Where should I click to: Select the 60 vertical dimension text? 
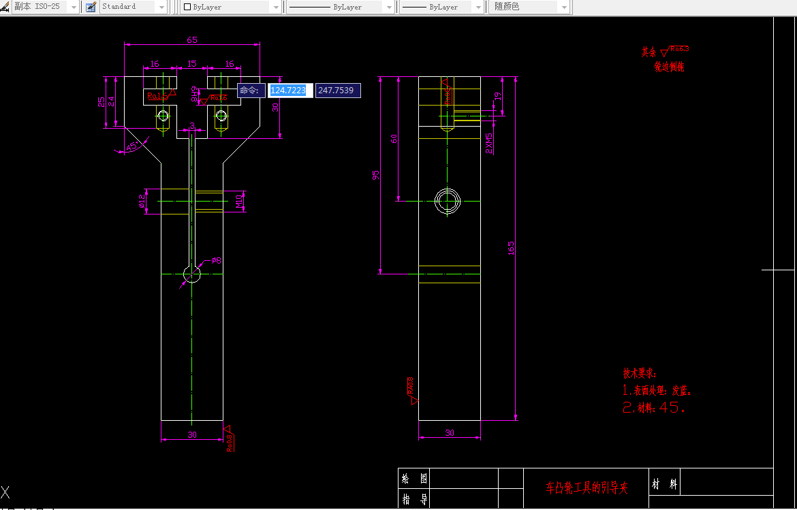(394, 139)
